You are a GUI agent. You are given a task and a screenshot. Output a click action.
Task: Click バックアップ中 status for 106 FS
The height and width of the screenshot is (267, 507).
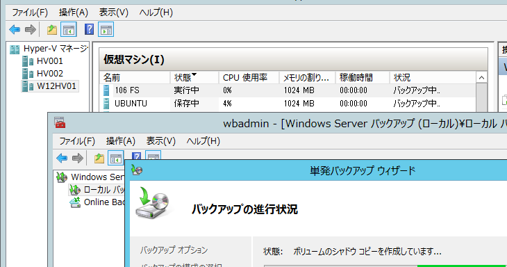(417, 90)
